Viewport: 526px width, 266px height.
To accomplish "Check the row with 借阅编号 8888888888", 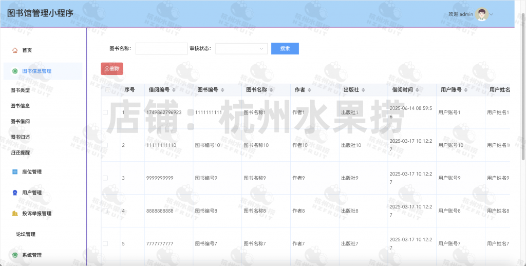I will (x=105, y=211).
